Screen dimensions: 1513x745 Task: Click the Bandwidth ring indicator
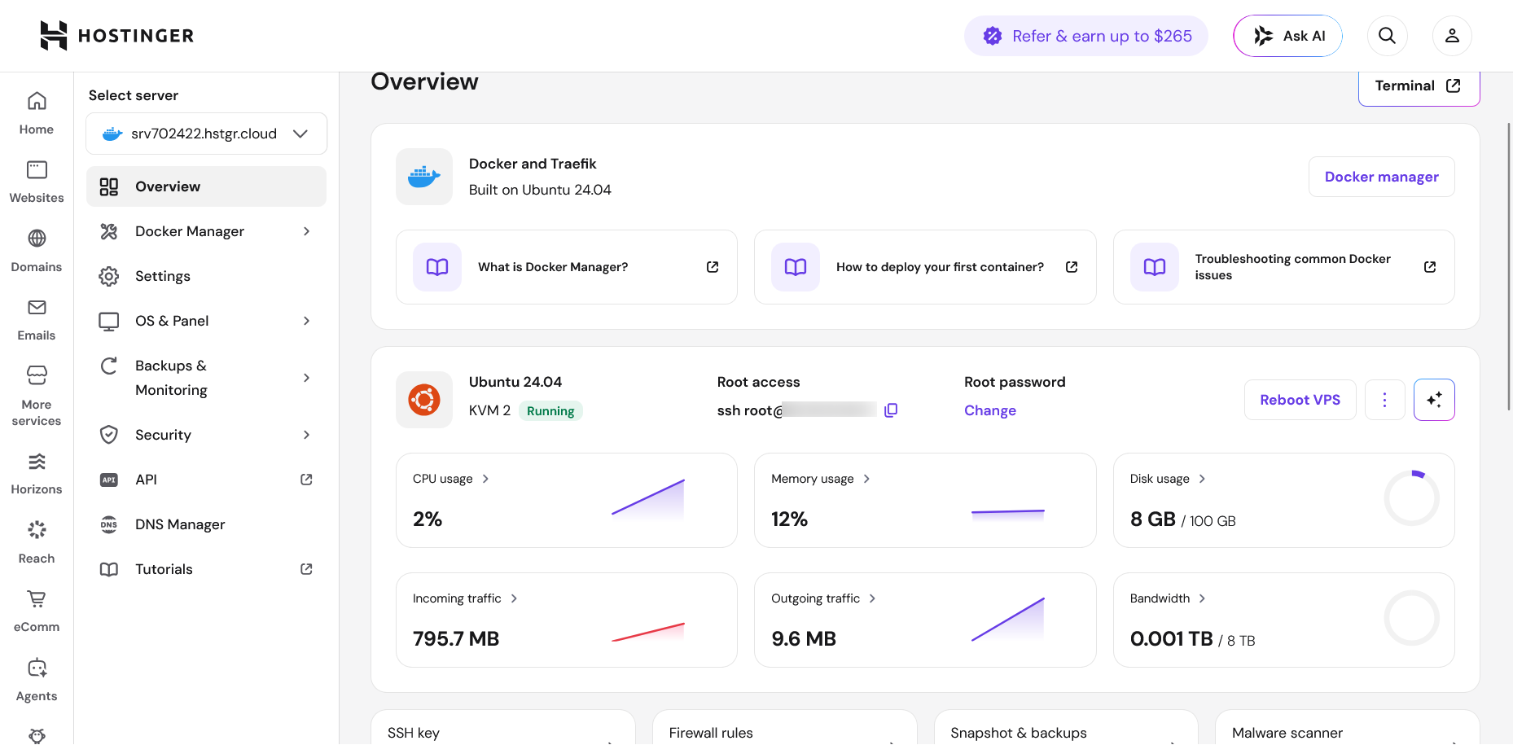[1412, 618]
